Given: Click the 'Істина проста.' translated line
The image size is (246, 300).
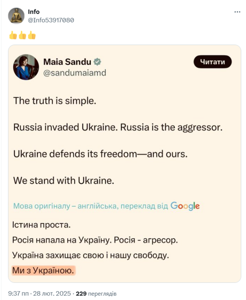Looking at the screenshot, I should point(42,225).
